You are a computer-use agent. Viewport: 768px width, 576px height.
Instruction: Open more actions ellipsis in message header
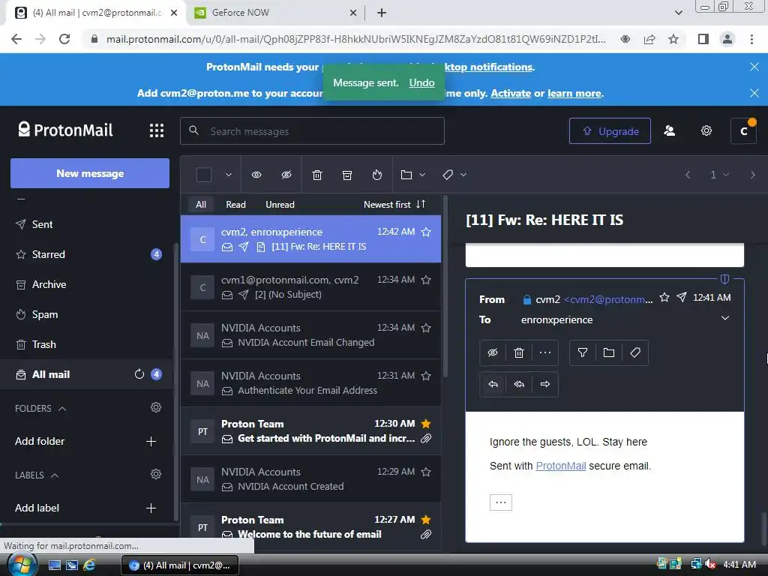click(545, 352)
